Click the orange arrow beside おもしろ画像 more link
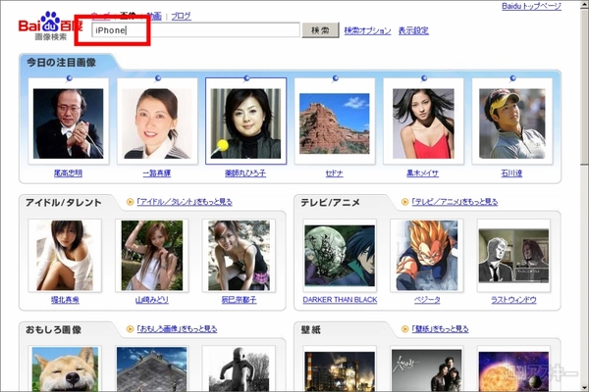 pos(130,329)
